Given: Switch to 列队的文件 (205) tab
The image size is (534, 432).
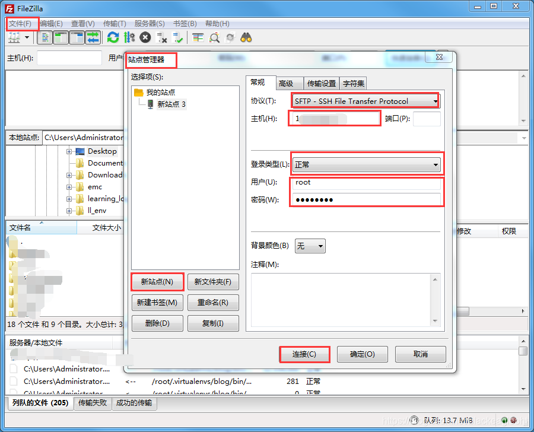Looking at the screenshot, I should [40, 403].
